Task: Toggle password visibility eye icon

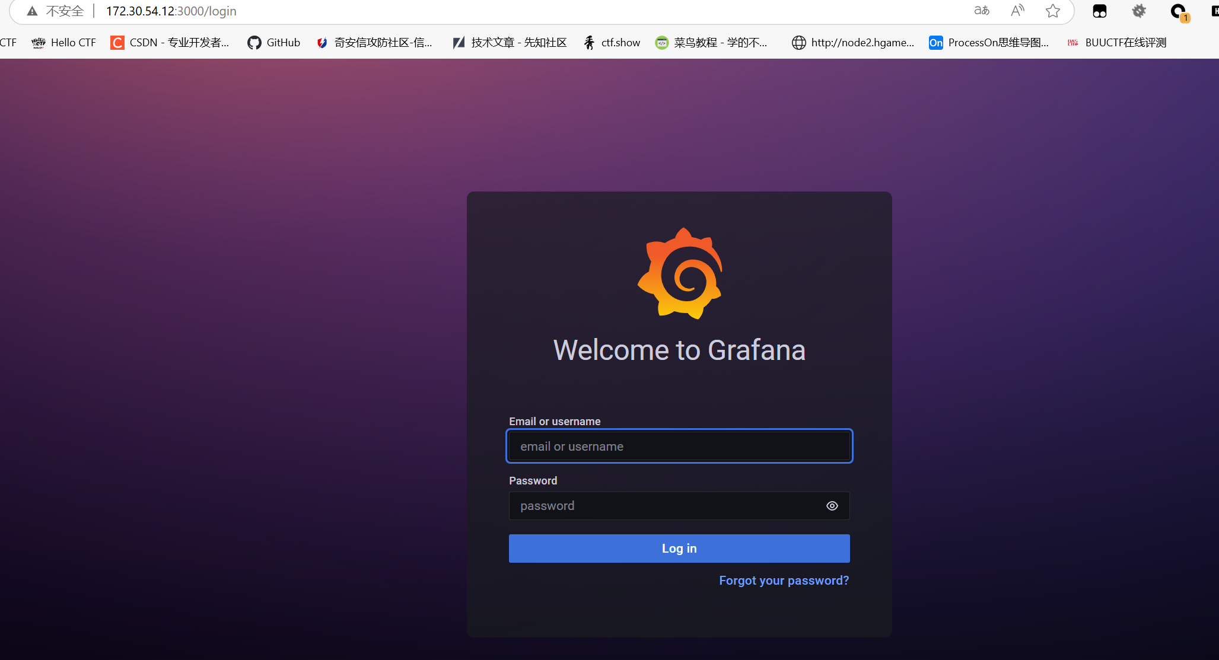Action: (832, 506)
